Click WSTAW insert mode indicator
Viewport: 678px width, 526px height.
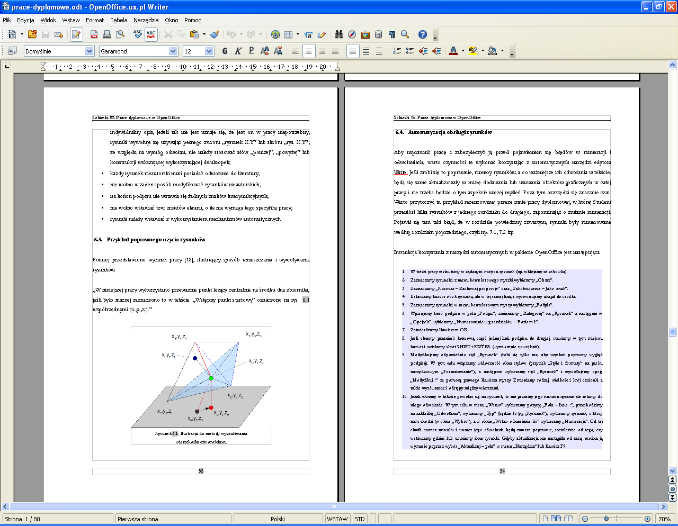click(337, 519)
